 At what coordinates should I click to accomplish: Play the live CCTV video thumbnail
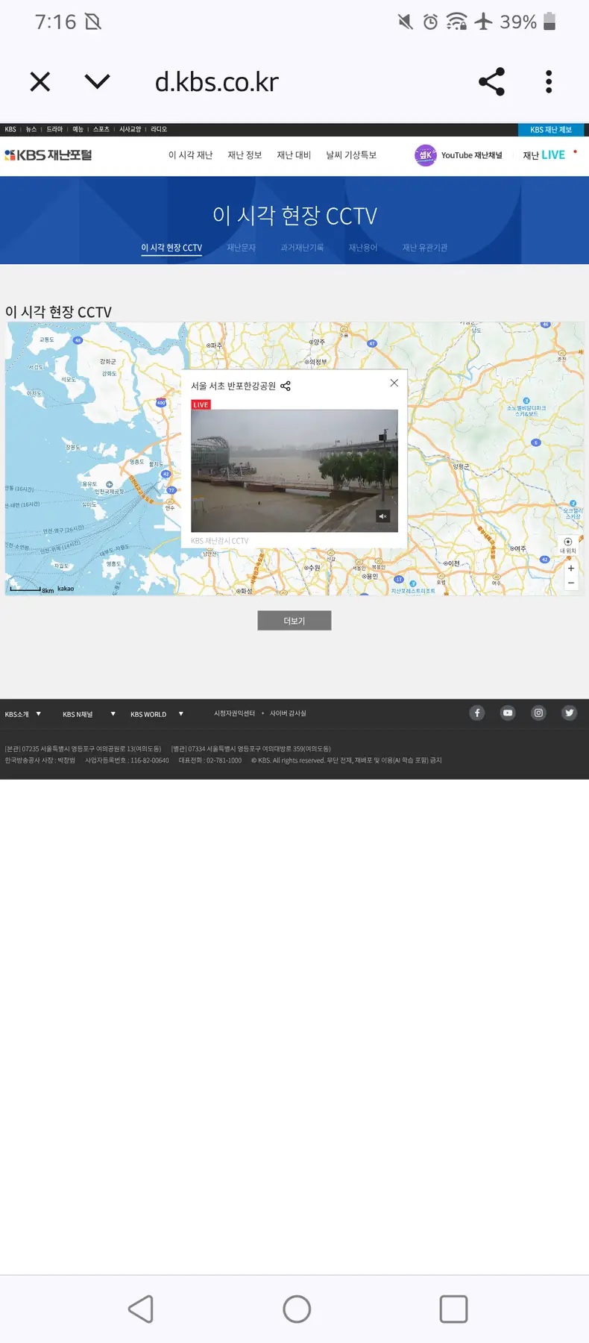point(294,470)
